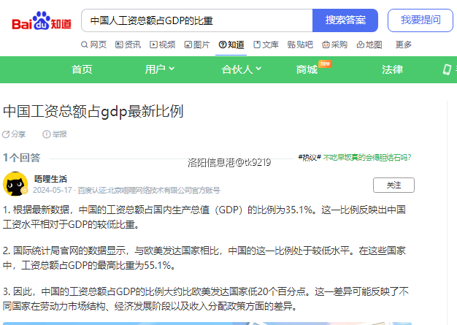The image size is (457, 325).
Task: Click the map pin icon beside 地图
Action: point(360,45)
